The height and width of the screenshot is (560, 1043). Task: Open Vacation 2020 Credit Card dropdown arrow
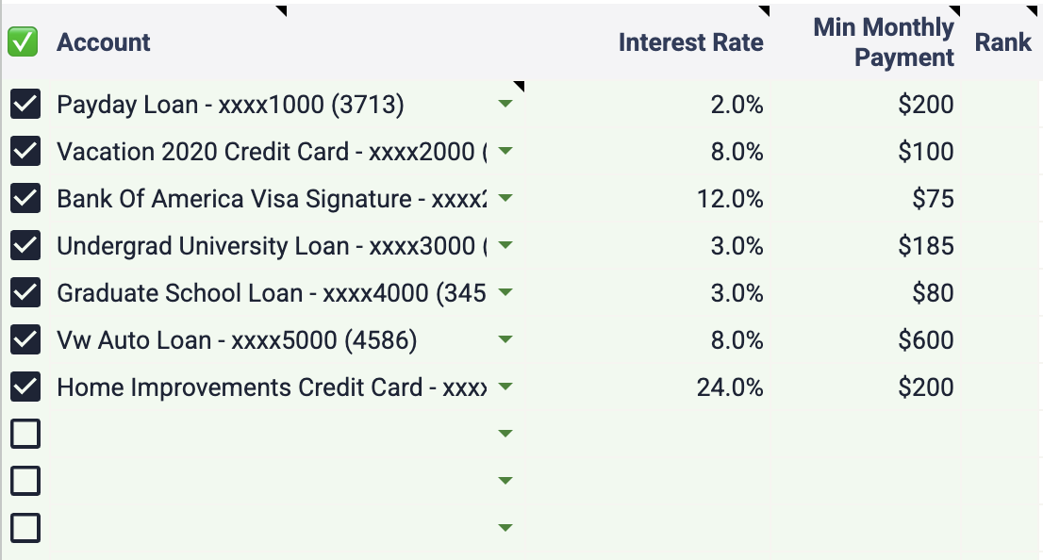pos(505,151)
